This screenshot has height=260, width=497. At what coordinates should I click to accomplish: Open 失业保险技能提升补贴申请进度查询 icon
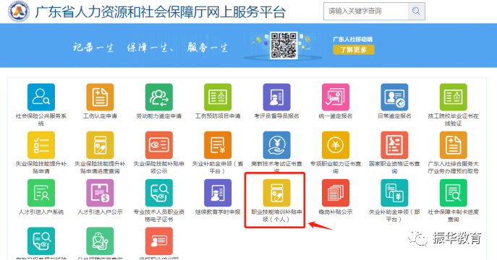pos(100,145)
